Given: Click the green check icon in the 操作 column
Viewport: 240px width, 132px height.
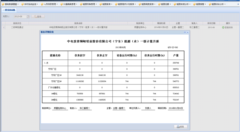Looking at the screenshot, I should click(x=223, y=27).
